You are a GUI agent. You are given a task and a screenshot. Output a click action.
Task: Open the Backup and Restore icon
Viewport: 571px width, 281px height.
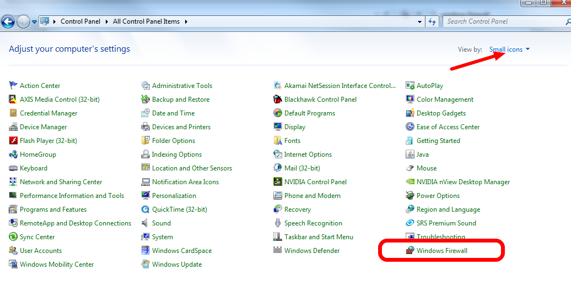pyautogui.click(x=146, y=99)
